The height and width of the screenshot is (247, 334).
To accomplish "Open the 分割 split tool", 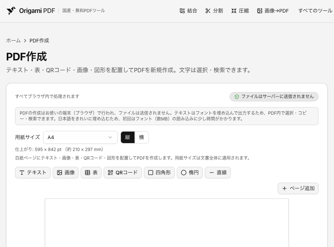I will pos(214,11).
